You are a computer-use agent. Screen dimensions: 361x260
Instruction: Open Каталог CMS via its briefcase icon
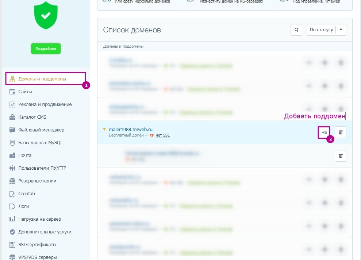tap(12, 117)
